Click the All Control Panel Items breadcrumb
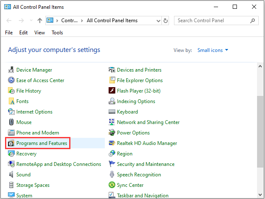The image size is (265, 199). tap(112, 21)
